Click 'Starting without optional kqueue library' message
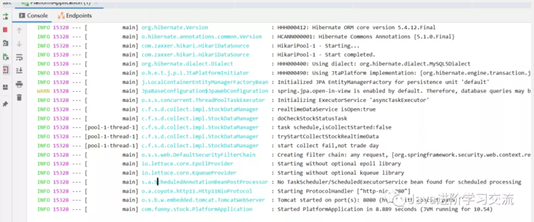This screenshot has width=534, height=222. [341, 173]
